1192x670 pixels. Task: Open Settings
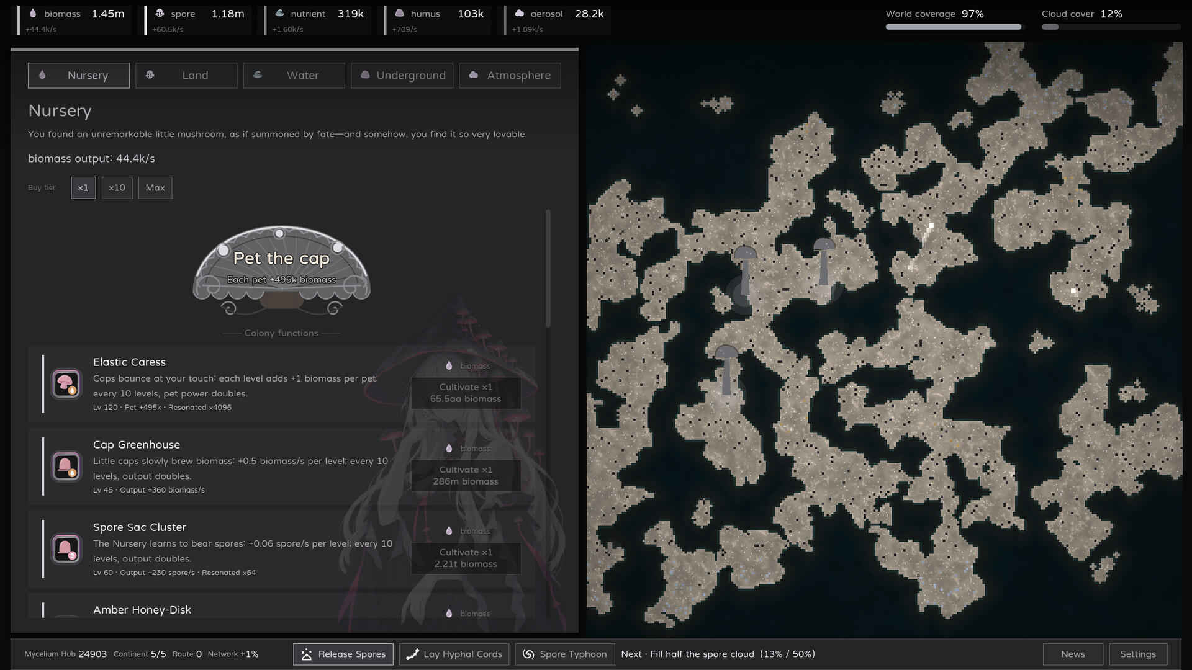coord(1138,654)
